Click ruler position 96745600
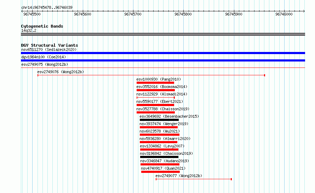The image size is (315, 193). pyautogui.click(x=82, y=14)
